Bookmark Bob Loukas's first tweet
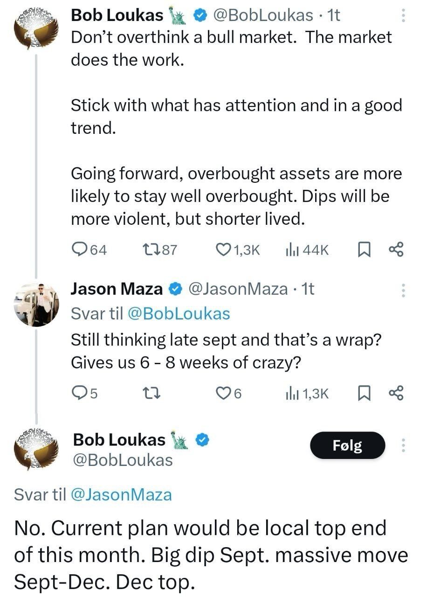The height and width of the screenshot is (597, 426). (x=363, y=250)
